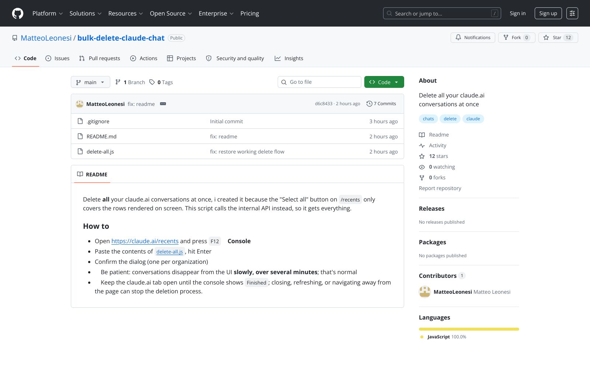590x369 pixels.
Task: Click contributor MatteoLeonesi avatar
Action: click(425, 292)
